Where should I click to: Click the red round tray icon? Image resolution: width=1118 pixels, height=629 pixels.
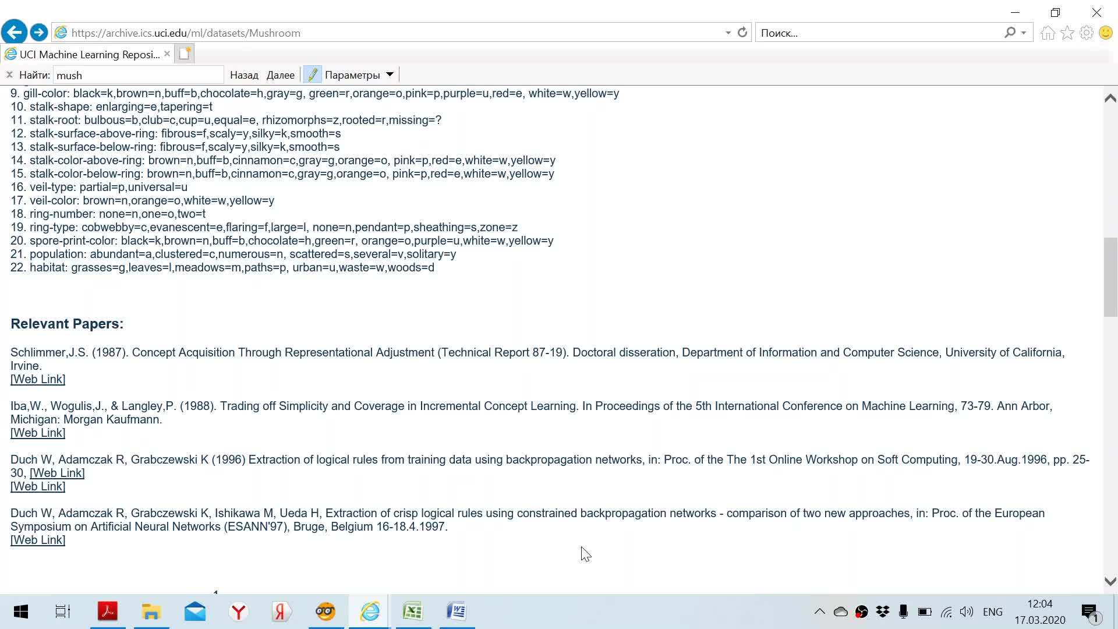pos(862,612)
